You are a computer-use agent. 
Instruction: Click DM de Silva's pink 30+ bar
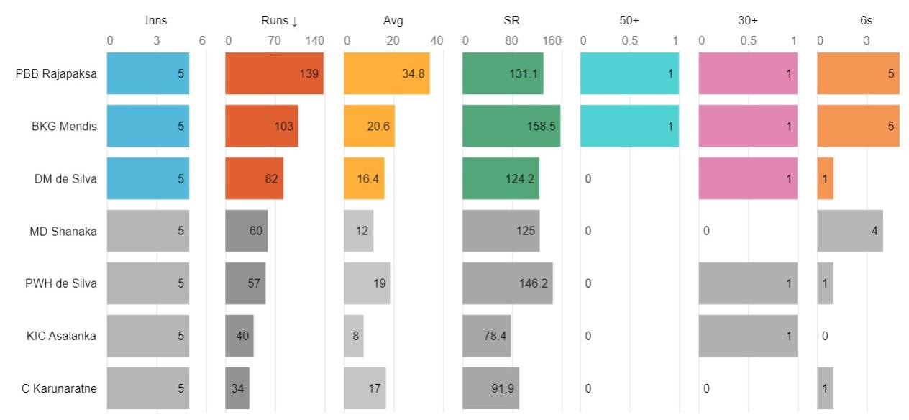(748, 178)
